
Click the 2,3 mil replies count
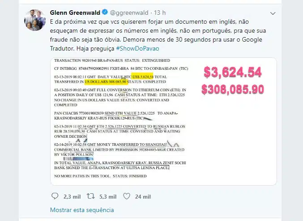click(72, 197)
